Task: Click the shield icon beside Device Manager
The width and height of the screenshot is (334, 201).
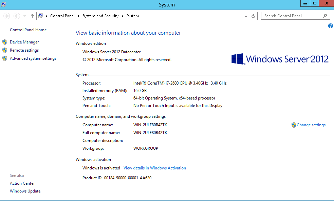Action: pos(5,42)
